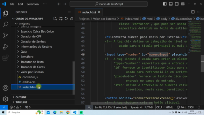Go forward with the navigation arrow
Screen dimensions: 204x115
pyautogui.click(x=65, y=4)
